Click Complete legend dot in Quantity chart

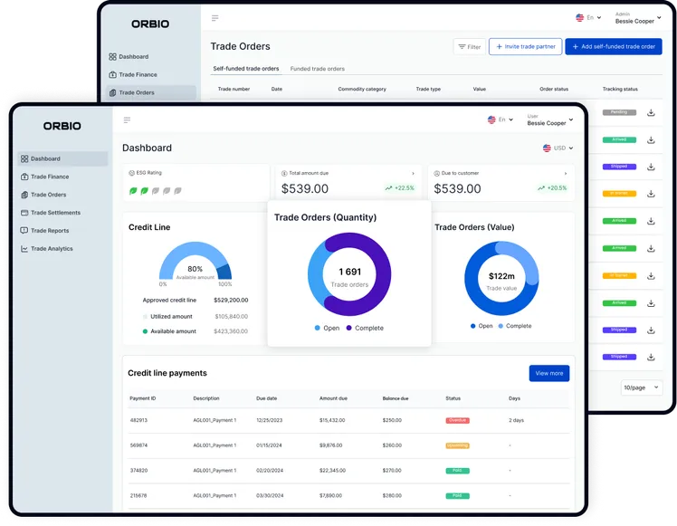pyautogui.click(x=348, y=328)
